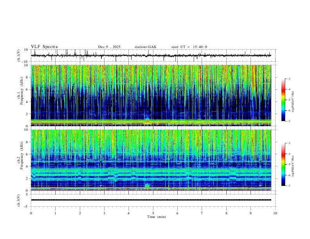Click the "station=GAK" header label
This screenshot has width=310, height=239.
tap(145, 47)
